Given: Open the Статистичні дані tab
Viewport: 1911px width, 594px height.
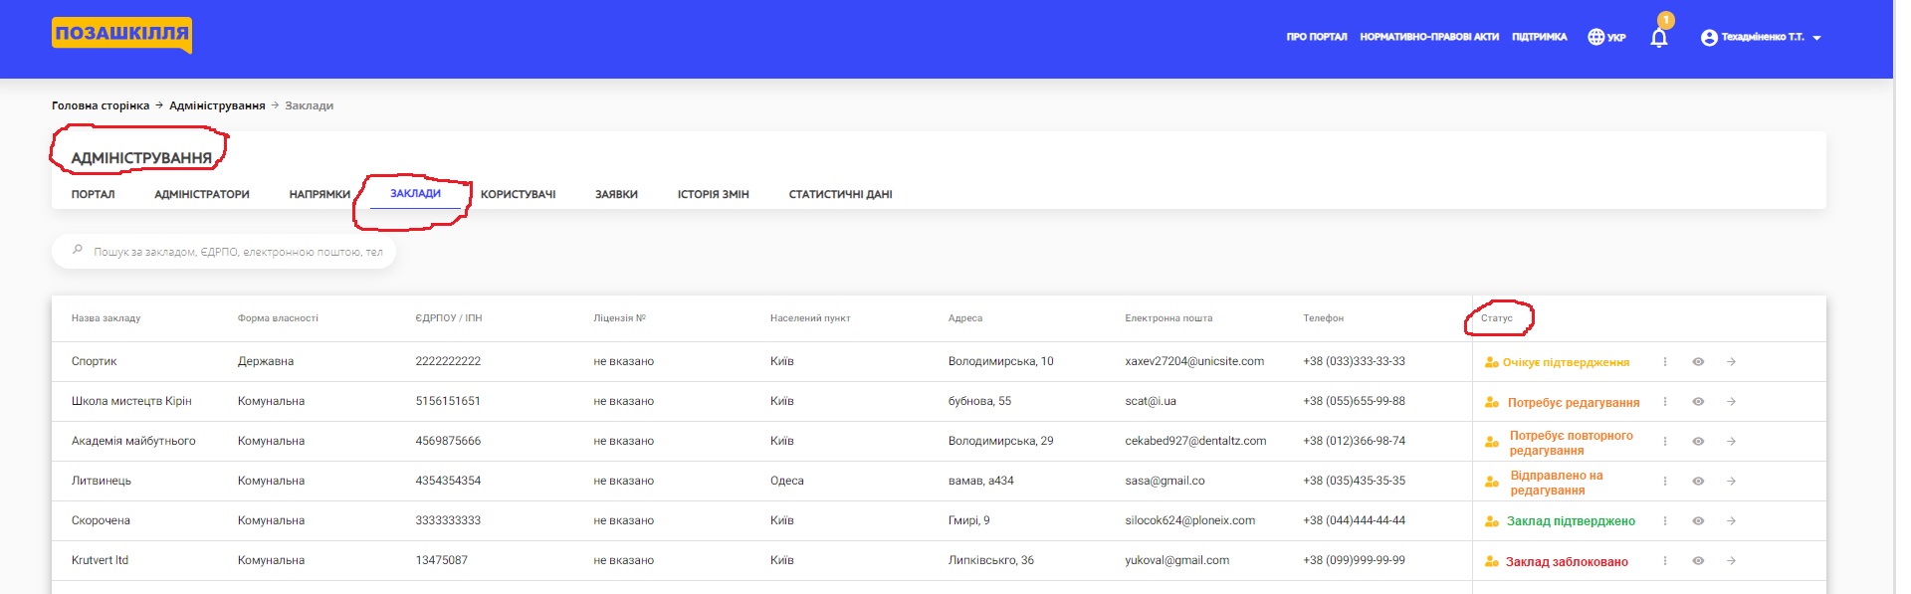Looking at the screenshot, I should 840,195.
